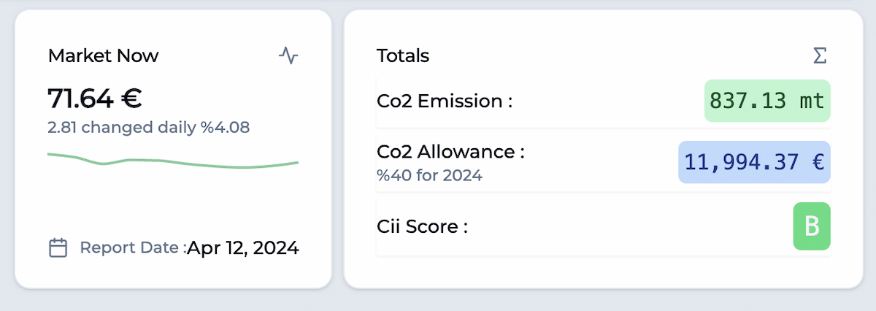
Task: Select the 11,994.37 € allowance badge
Action: coord(754,162)
